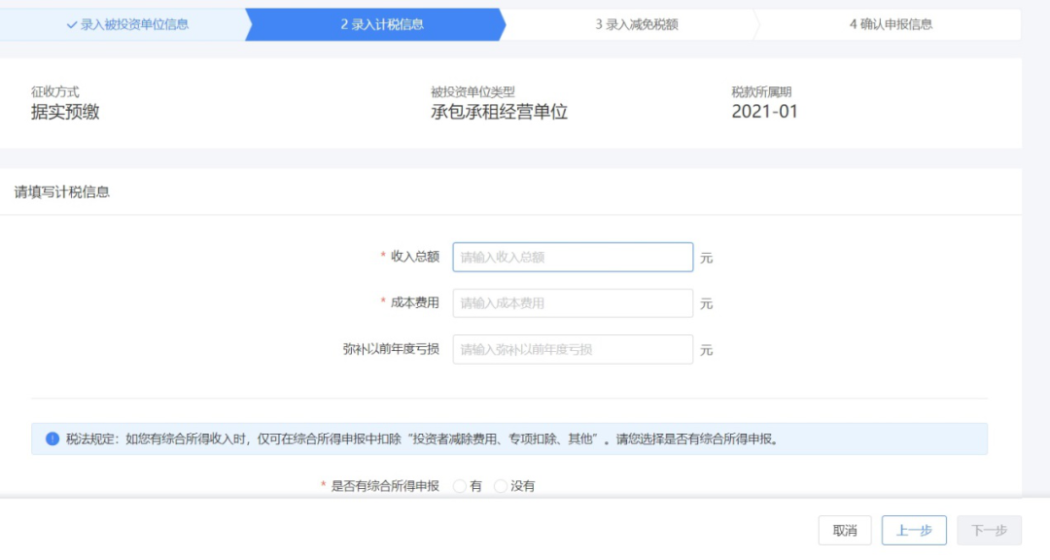Click the 被投资单位类型 label
The width and height of the screenshot is (1050, 560).
(472, 91)
